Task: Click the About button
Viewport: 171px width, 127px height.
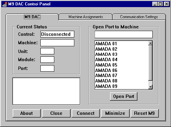Action: (26, 113)
